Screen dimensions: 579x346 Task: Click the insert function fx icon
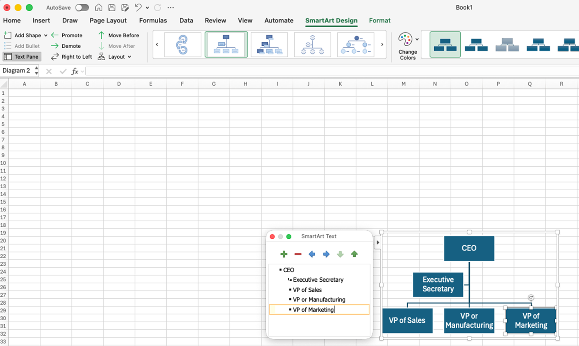point(75,71)
